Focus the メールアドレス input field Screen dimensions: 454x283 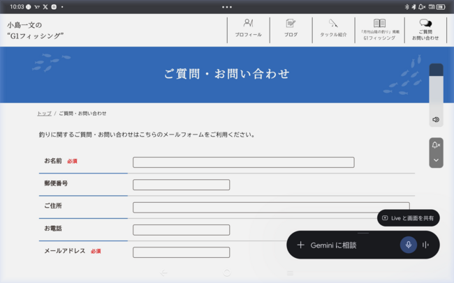(182, 252)
